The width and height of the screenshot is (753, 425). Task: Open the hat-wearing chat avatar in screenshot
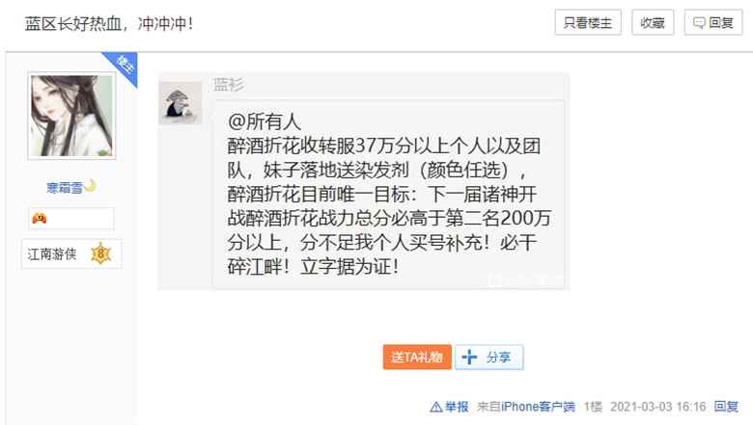tap(181, 103)
